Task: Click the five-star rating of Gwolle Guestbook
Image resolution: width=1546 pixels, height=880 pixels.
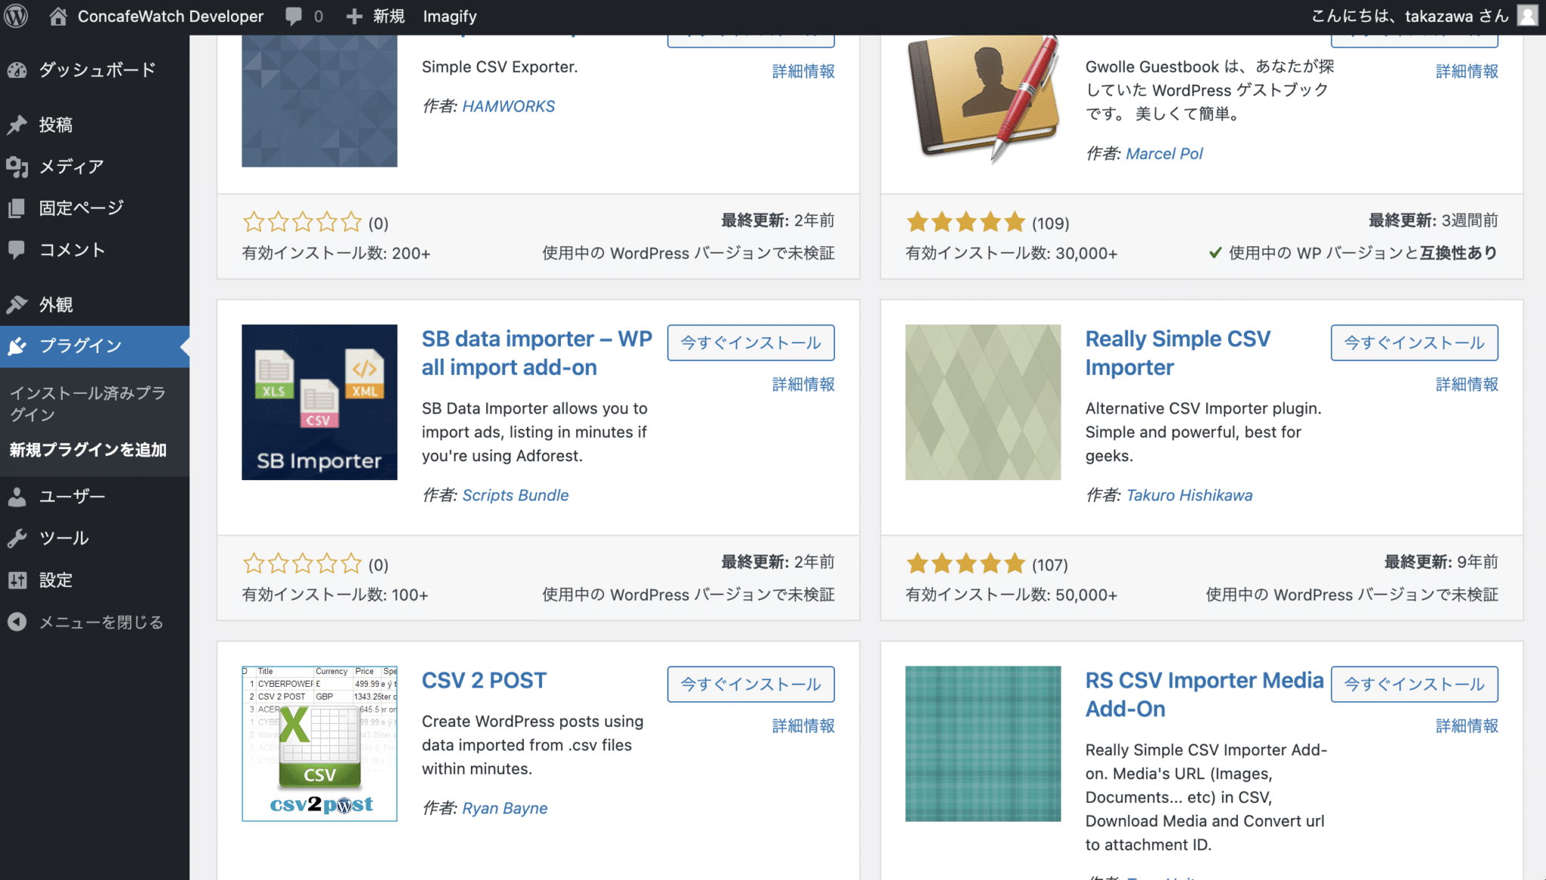Action: coord(965,222)
